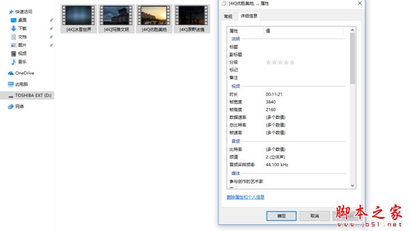Set 分级 rating to four stars
This screenshot has width=409, height=231.
[286, 62]
